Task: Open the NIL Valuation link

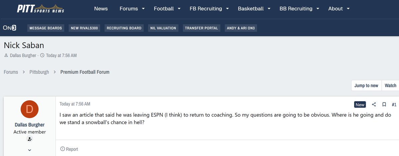Action: pyautogui.click(x=163, y=28)
